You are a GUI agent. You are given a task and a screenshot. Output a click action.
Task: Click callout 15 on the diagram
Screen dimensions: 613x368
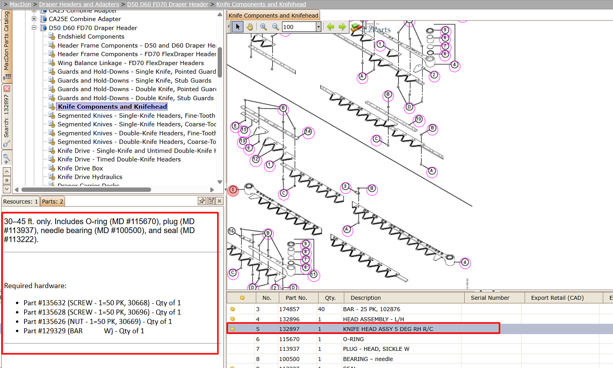tap(244, 130)
